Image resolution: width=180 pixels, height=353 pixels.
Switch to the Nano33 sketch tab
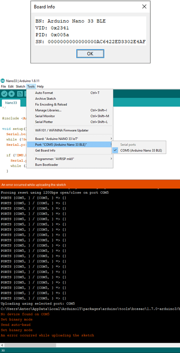(11, 103)
